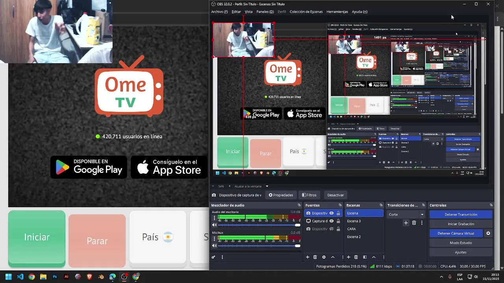Open País country selector on Ome TV
The height and width of the screenshot is (283, 504).
tap(157, 237)
